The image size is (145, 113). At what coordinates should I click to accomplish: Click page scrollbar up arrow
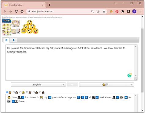pos(142,17)
